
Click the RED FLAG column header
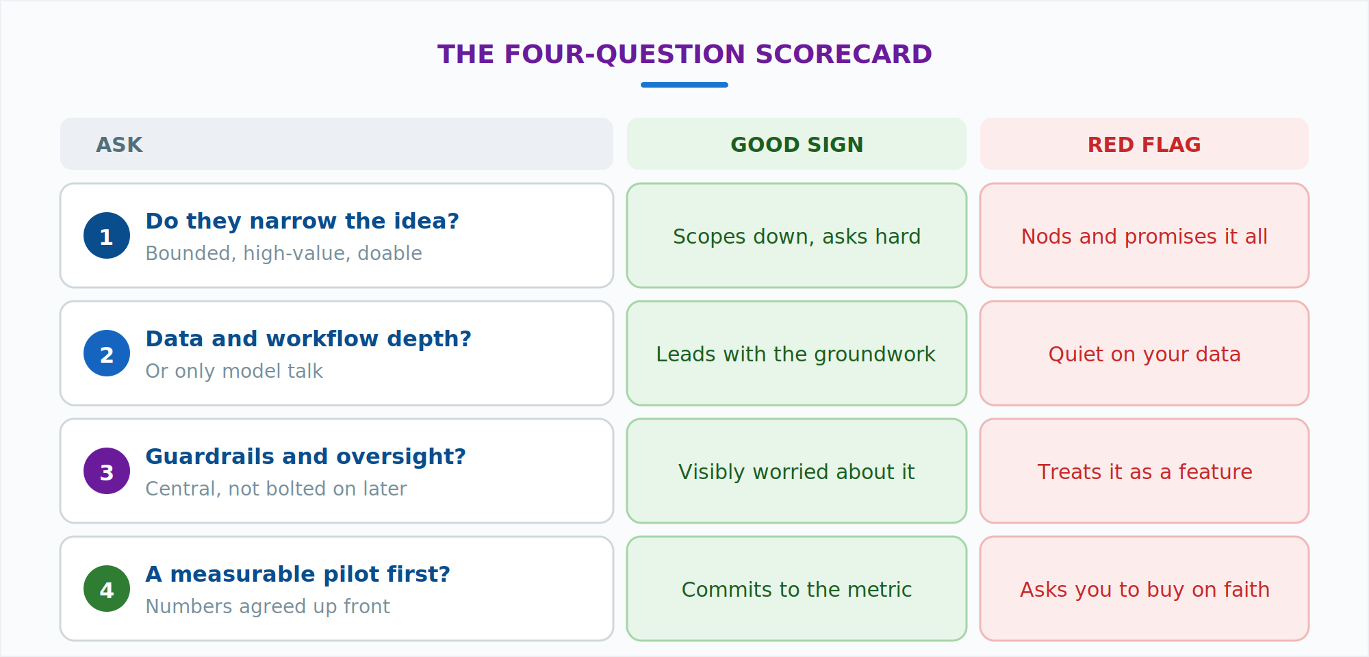click(1144, 144)
